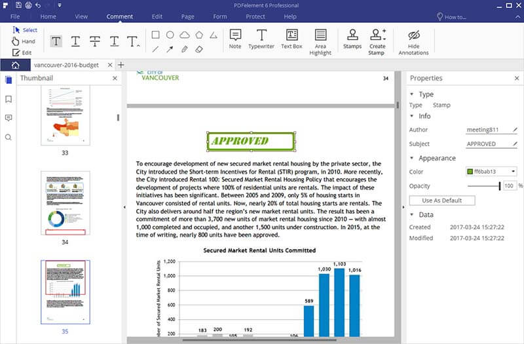This screenshot has width=524, height=344.
Task: Open quick access toolbar customization arrow
Action: [x=59, y=5]
